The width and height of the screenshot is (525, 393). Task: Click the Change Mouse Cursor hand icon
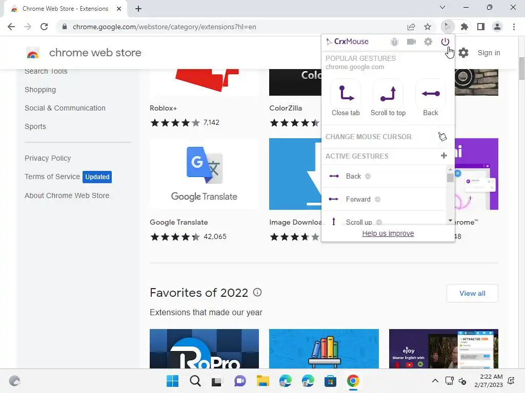[442, 136]
